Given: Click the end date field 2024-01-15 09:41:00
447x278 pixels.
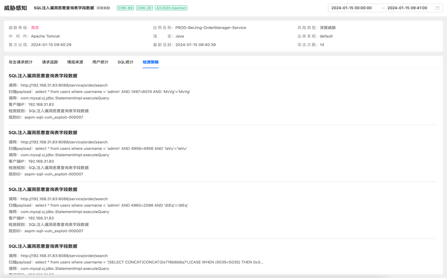Looking at the screenshot, I should pyautogui.click(x=407, y=8).
